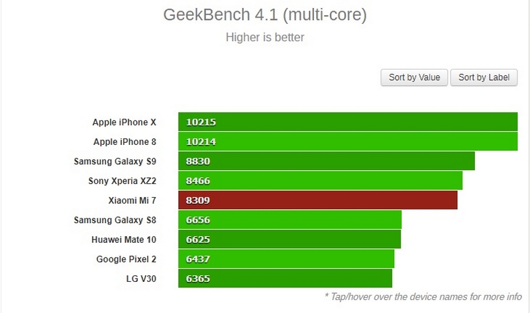530x313 pixels.
Task: Click the Xiaomi Mi 7 device name
Action: pos(132,200)
